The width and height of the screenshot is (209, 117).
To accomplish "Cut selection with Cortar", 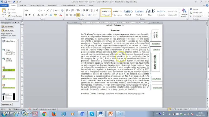I will click(11, 9).
